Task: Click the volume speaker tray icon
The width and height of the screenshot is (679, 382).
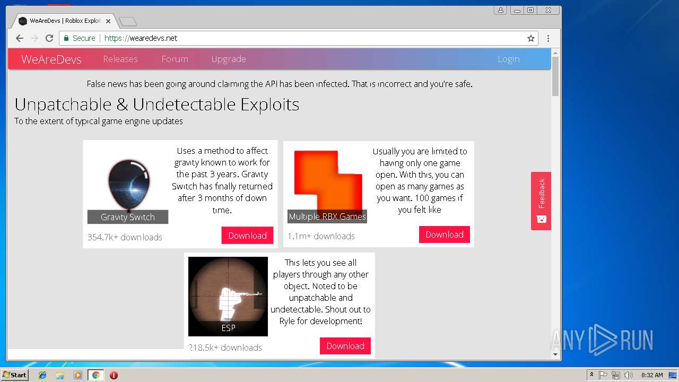Action: click(629, 375)
